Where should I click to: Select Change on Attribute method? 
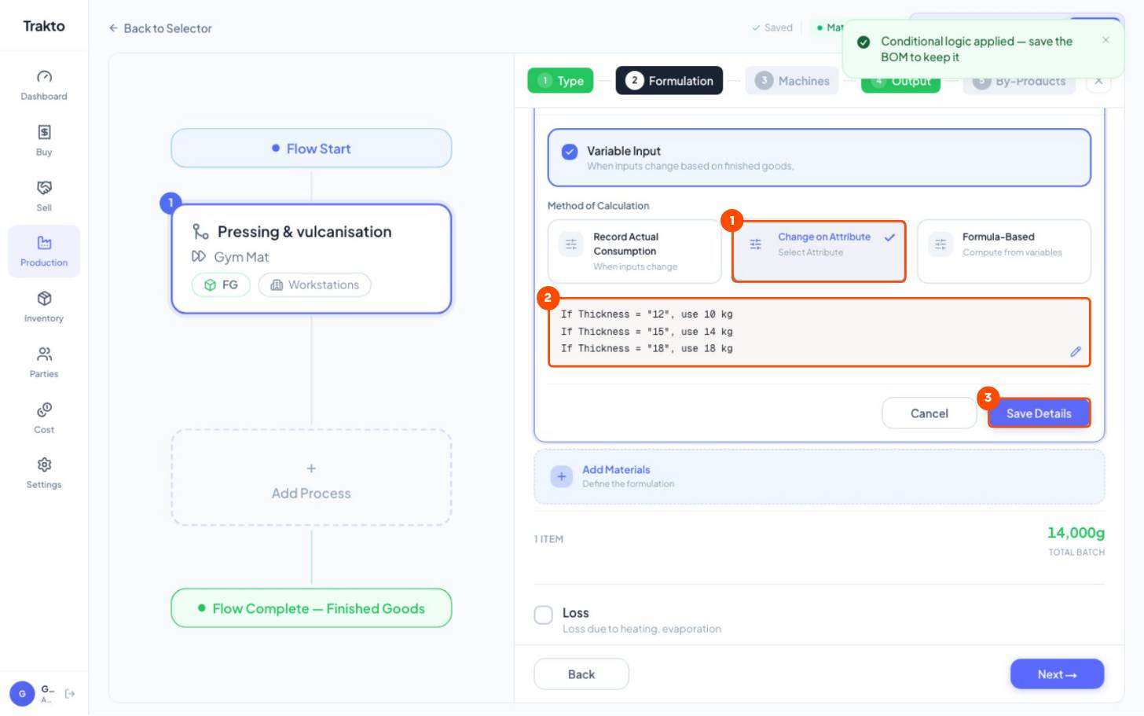pyautogui.click(x=819, y=252)
